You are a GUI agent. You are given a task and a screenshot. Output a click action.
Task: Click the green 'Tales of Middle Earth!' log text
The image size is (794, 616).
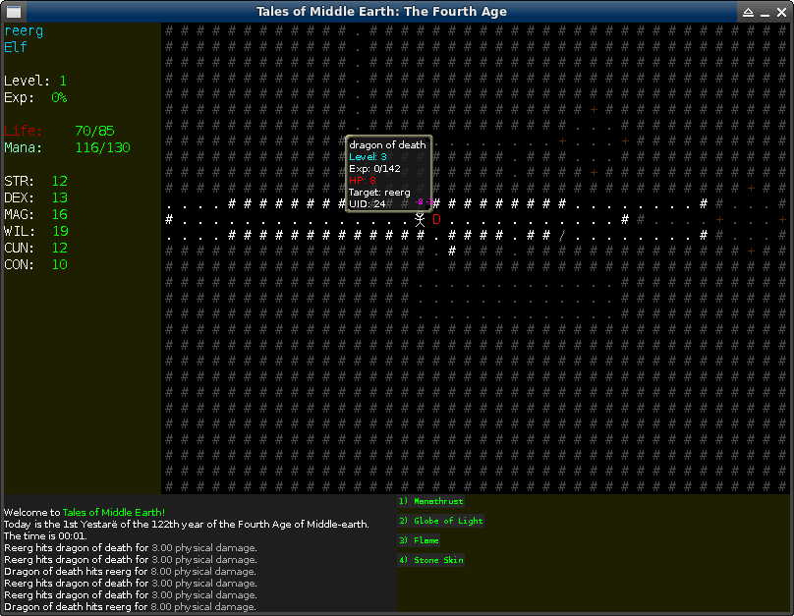[114, 512]
